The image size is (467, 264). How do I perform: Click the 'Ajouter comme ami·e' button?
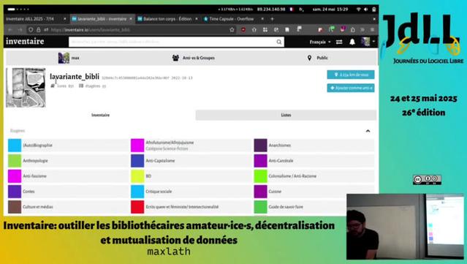coord(351,88)
